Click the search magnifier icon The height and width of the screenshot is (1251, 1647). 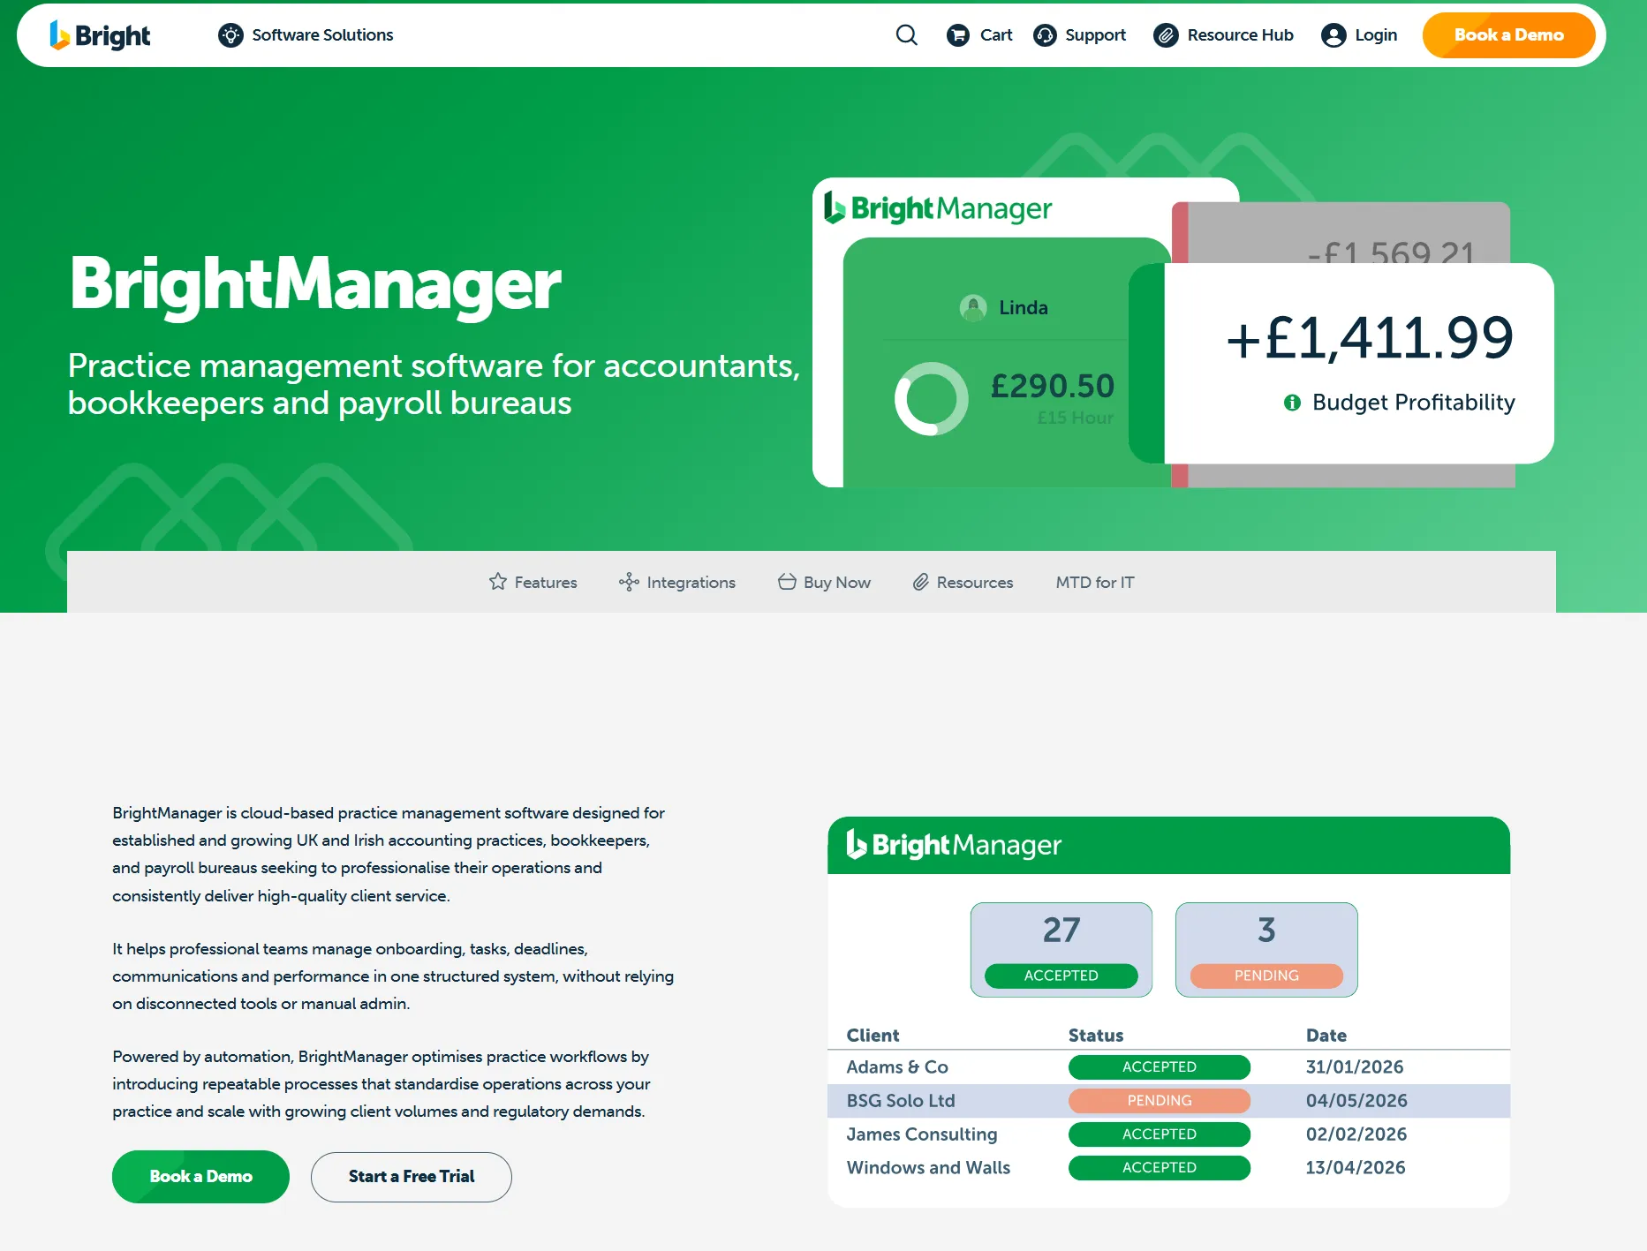click(906, 35)
